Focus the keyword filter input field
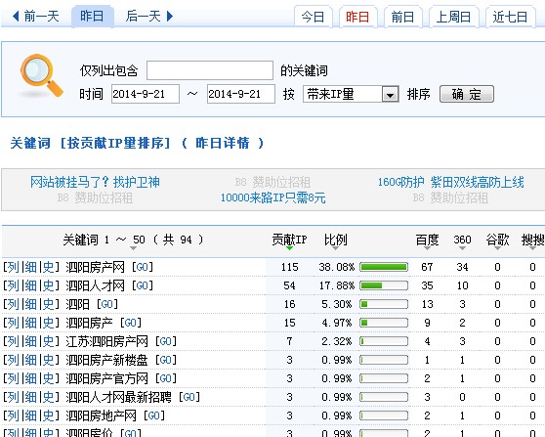 click(x=210, y=70)
